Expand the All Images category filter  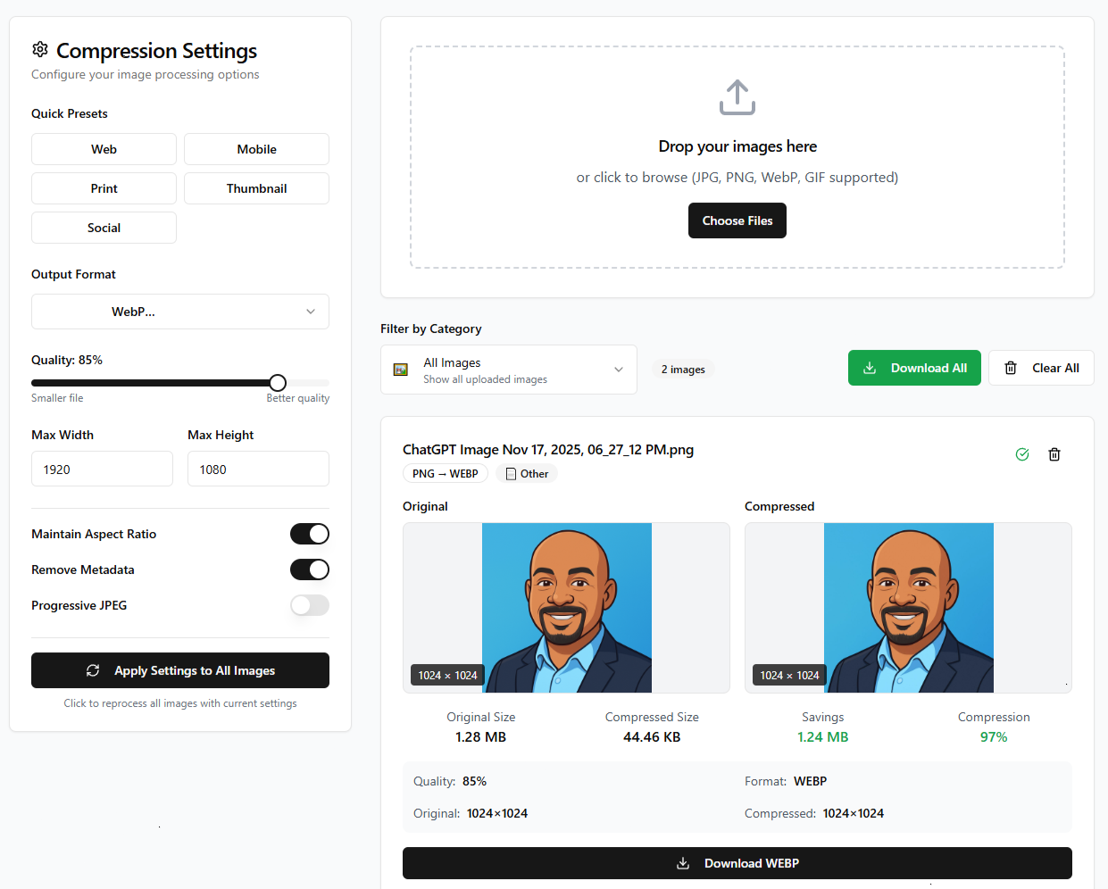point(509,370)
